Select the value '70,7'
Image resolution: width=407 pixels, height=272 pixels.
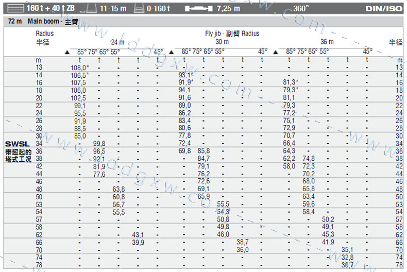click(x=289, y=135)
